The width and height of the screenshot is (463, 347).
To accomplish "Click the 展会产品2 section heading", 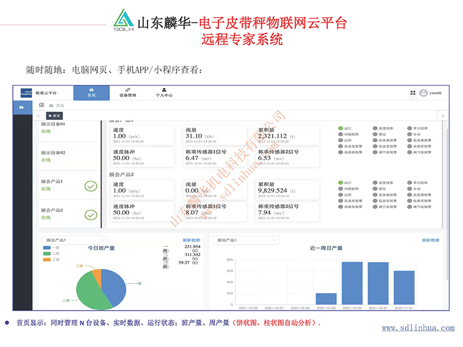I will (x=122, y=175).
